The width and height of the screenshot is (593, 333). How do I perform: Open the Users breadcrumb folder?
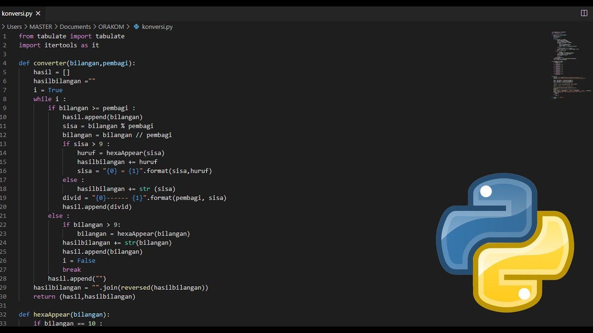coord(14,27)
